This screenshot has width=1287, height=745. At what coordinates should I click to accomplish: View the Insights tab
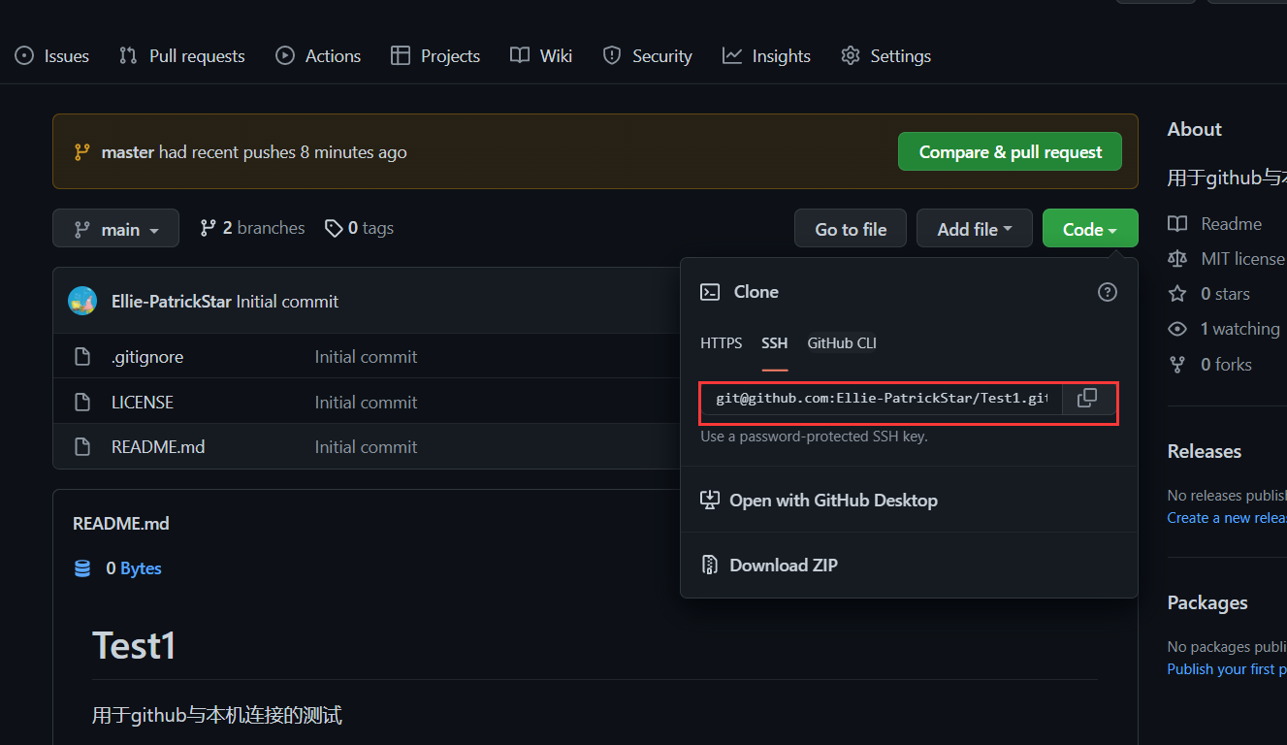click(766, 56)
